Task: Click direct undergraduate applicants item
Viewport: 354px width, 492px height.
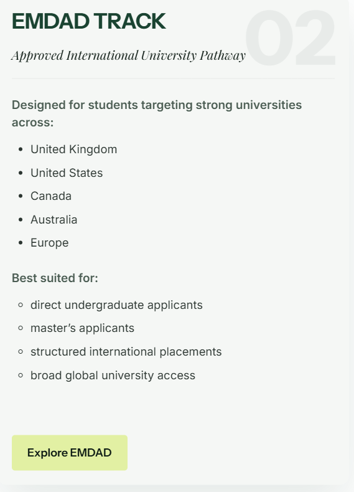Action: [x=116, y=305]
